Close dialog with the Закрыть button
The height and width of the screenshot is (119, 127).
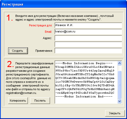115,113
